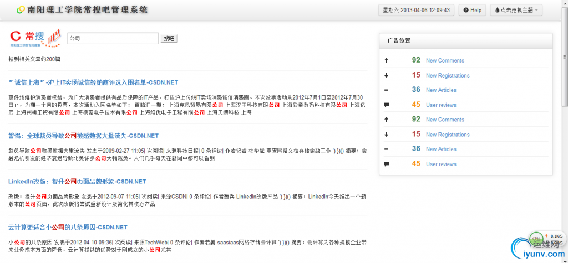
Task: Click the second User reviews link
Action: pyautogui.click(x=441, y=164)
